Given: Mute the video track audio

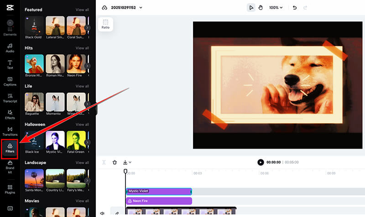Looking at the screenshot, I should (102, 213).
